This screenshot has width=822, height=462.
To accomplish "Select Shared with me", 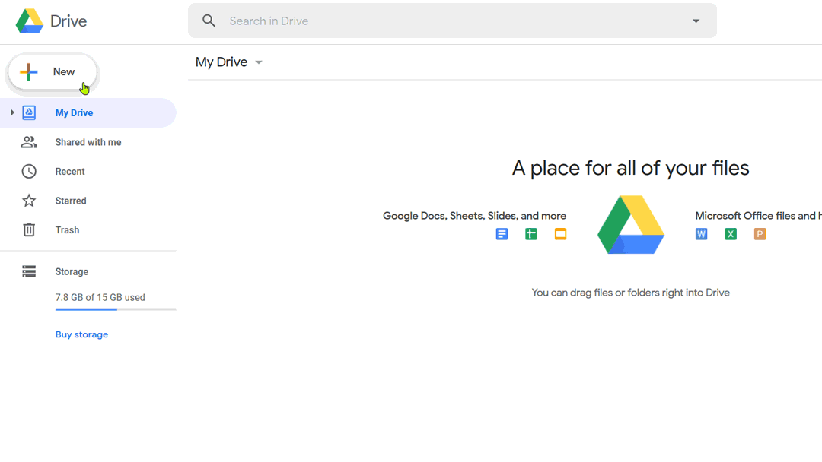I will click(x=88, y=142).
